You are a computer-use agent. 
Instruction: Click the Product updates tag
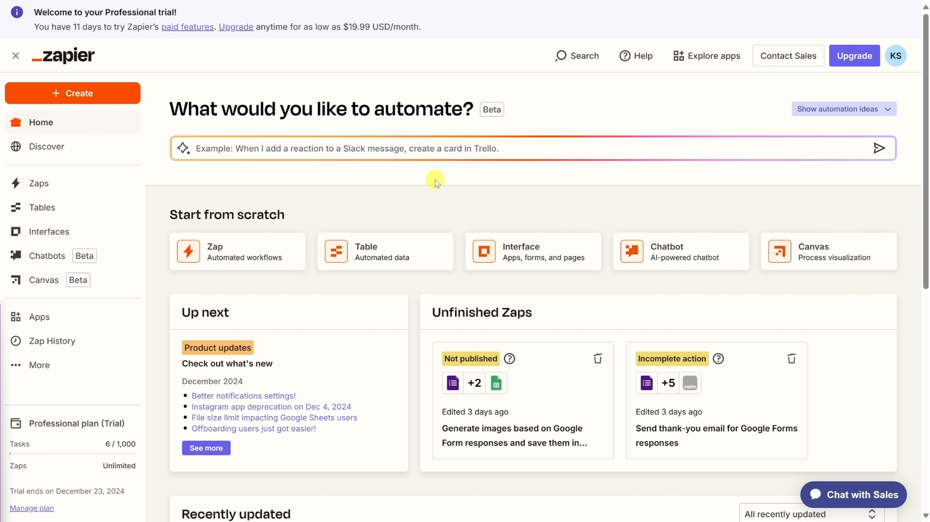click(x=217, y=348)
